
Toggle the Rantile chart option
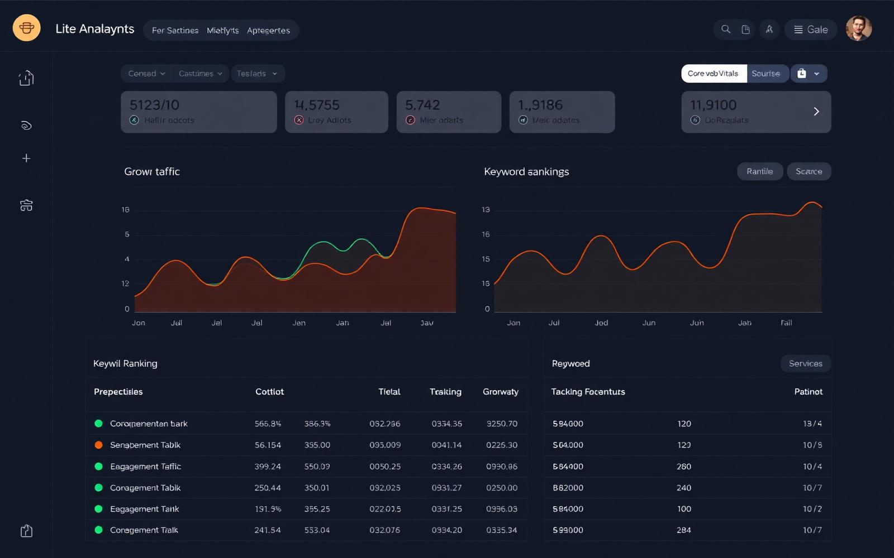760,171
